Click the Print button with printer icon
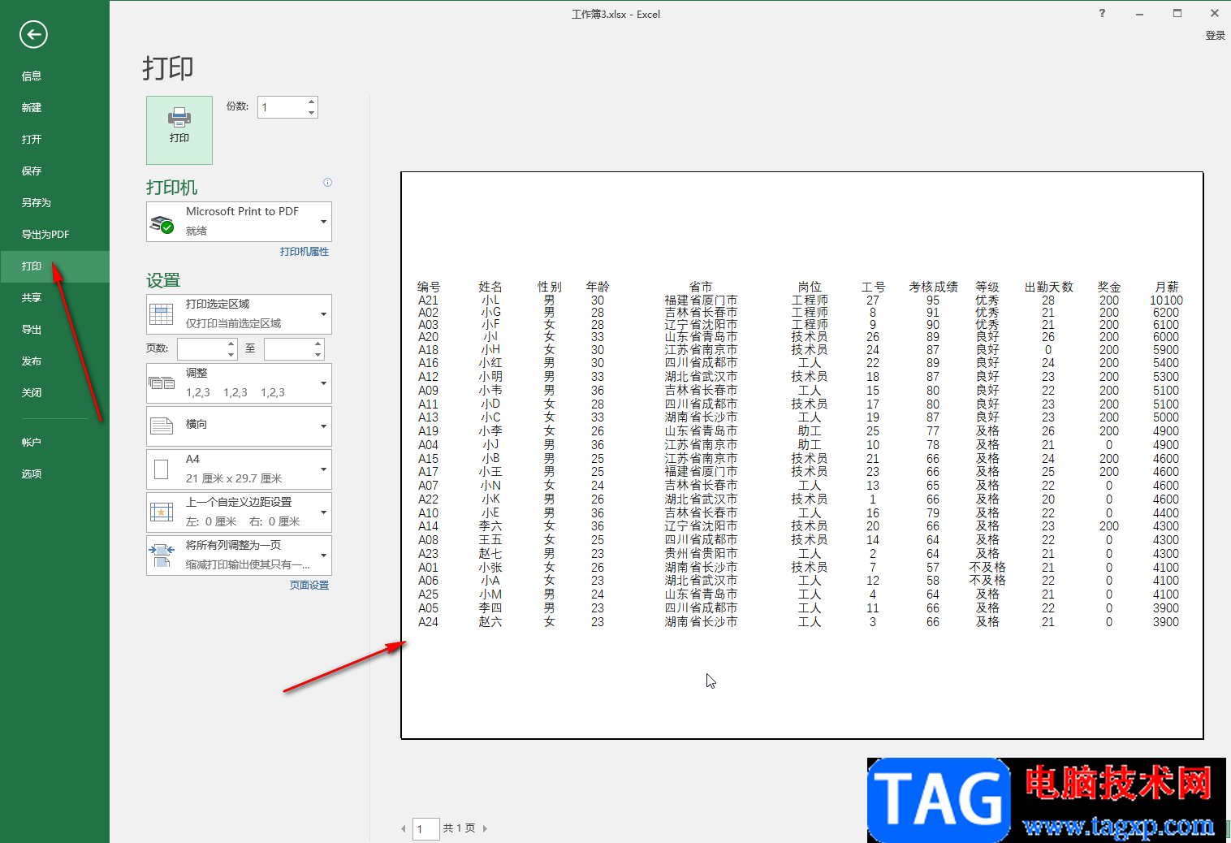This screenshot has height=843, width=1231. click(x=179, y=130)
